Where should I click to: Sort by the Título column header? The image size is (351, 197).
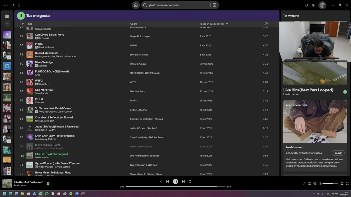(29, 24)
